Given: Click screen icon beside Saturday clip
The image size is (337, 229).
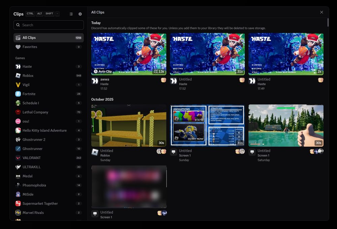Looking at the screenshot, I should click(252, 152).
